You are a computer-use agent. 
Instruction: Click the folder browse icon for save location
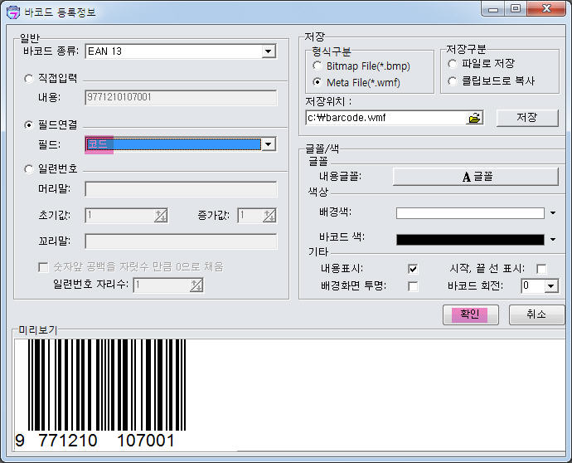(x=474, y=118)
